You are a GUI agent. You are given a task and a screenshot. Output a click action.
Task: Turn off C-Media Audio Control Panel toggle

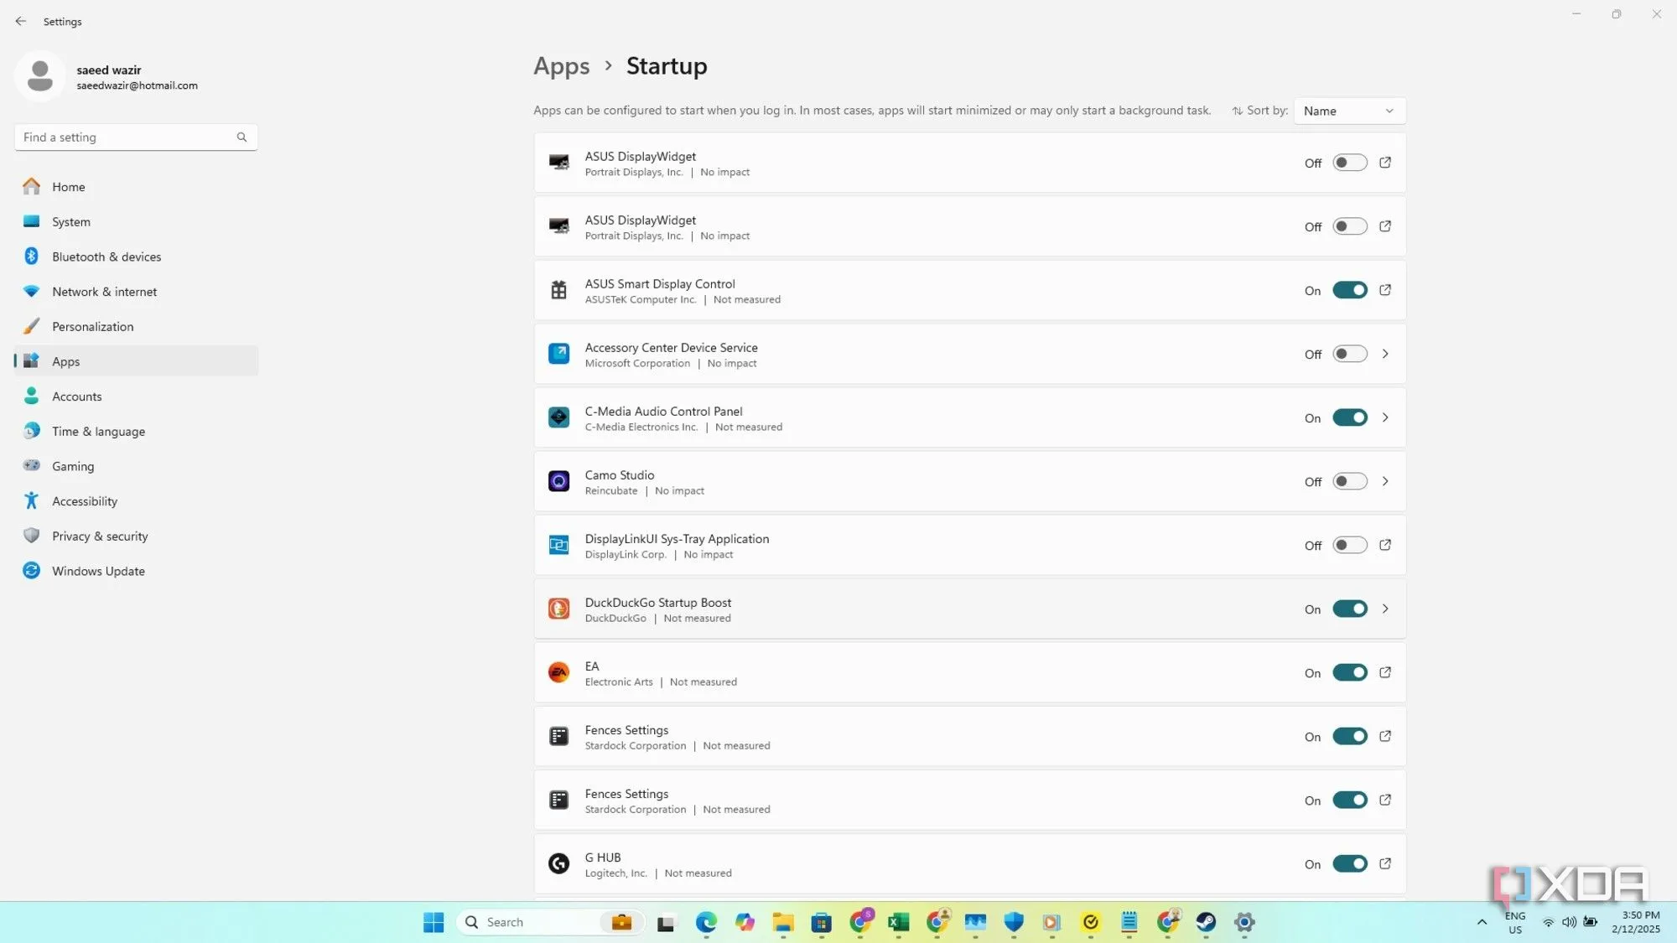coord(1349,417)
